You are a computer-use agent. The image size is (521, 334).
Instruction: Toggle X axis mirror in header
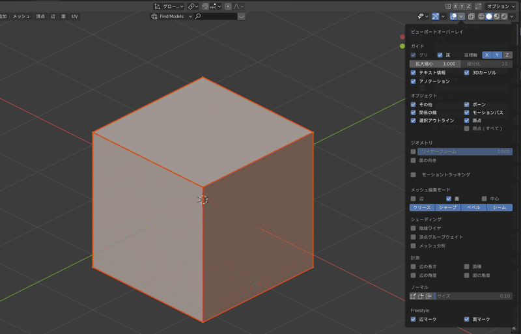click(455, 7)
